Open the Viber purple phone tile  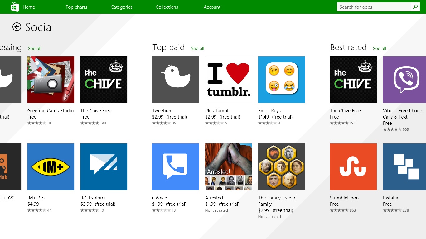pyautogui.click(x=404, y=80)
